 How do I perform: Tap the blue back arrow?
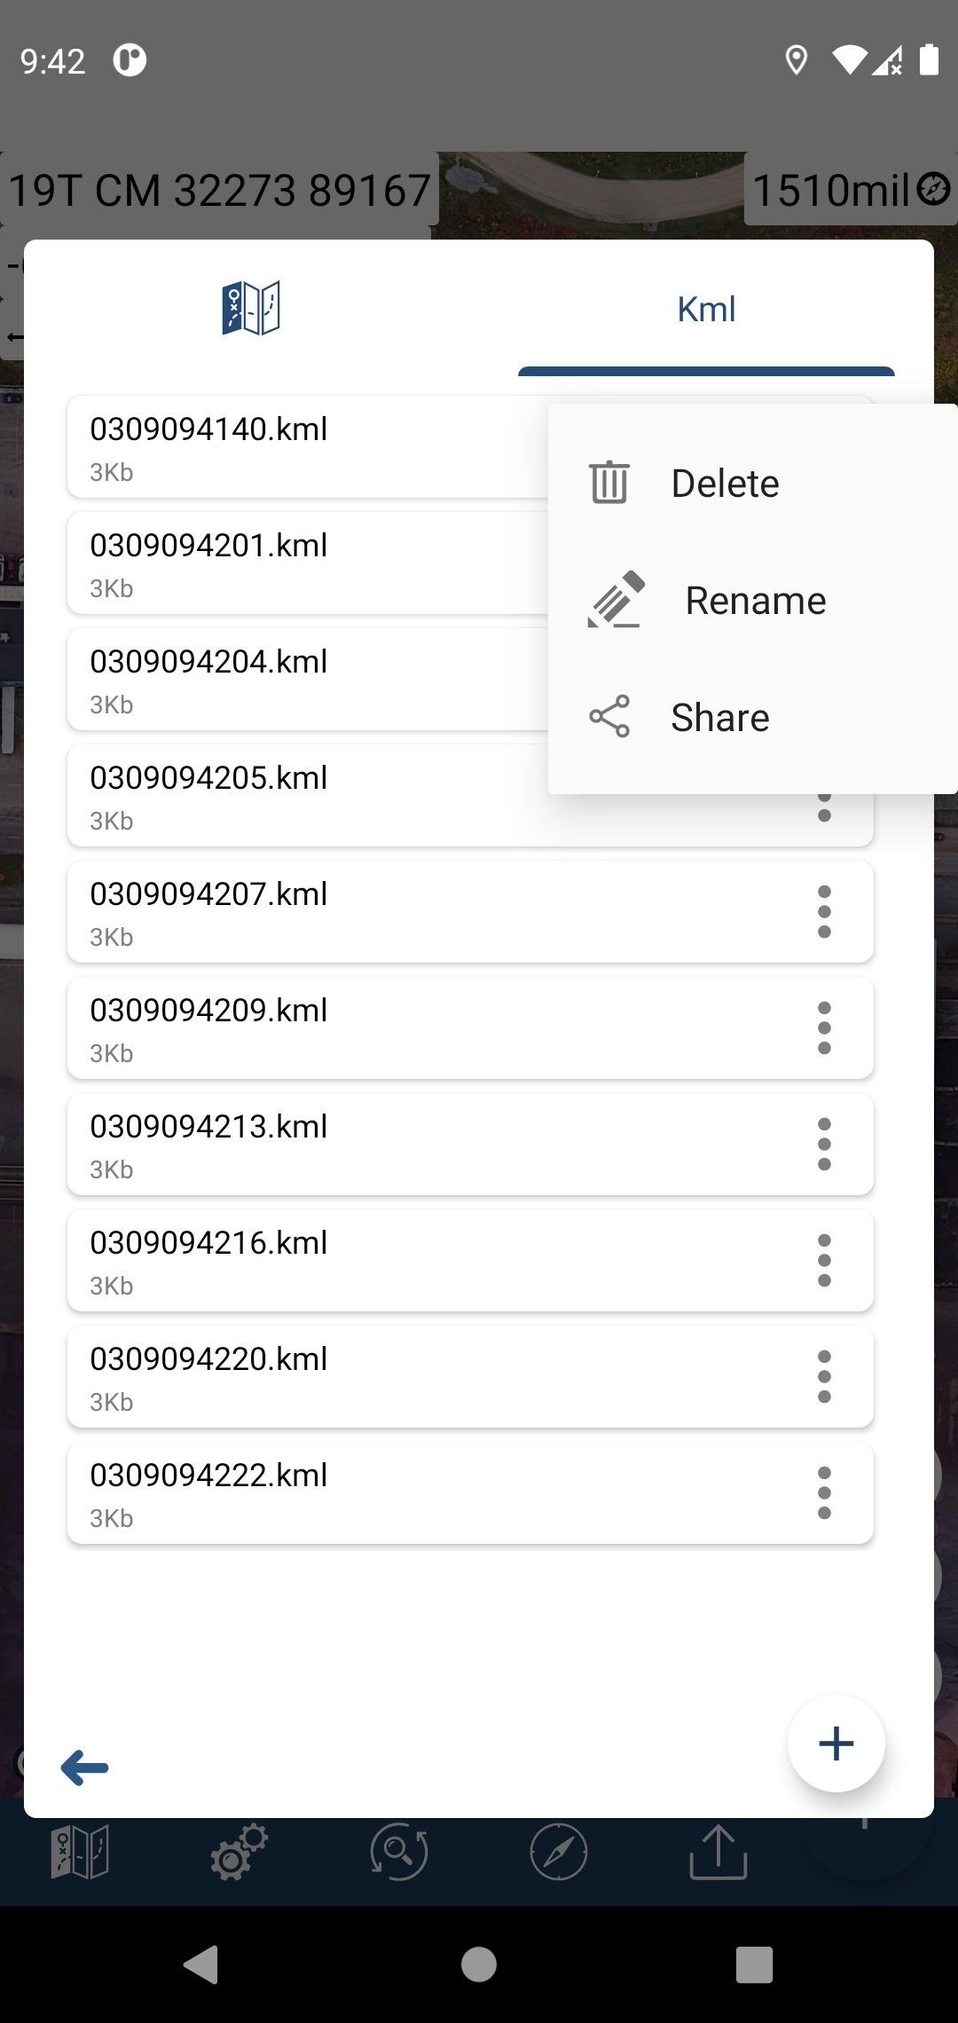84,1767
